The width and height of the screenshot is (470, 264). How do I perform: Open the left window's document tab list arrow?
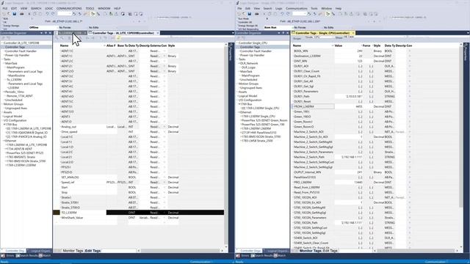[x=233, y=33]
